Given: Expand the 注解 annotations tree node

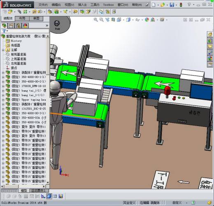Looking at the screenshot, I should click(3, 50).
